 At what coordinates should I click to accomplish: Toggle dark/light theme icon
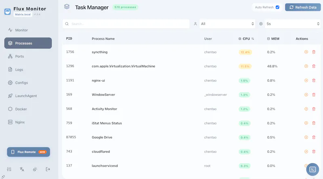35,169
